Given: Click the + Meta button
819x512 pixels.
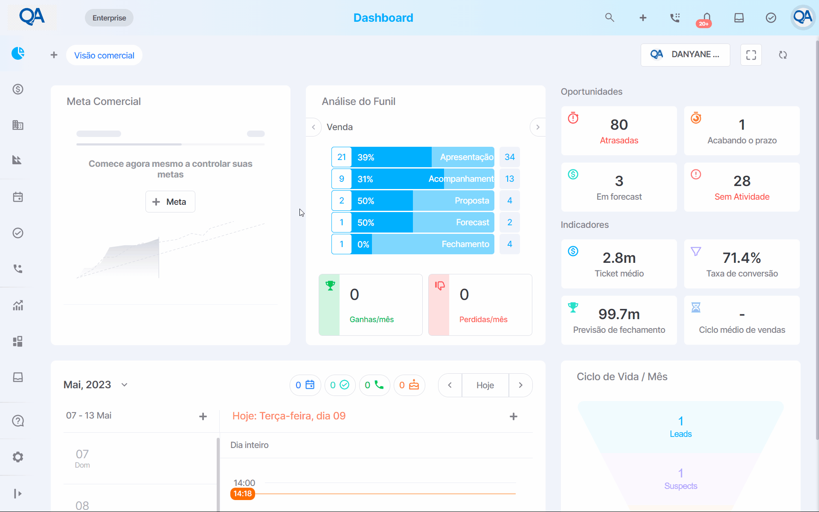Looking at the screenshot, I should 170,202.
